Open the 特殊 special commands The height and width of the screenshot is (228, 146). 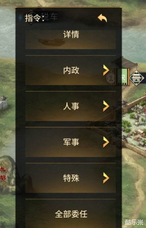71,178
